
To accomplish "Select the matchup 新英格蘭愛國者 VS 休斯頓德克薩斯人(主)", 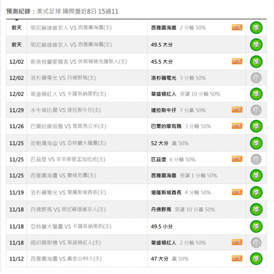I will [x=79, y=62].
